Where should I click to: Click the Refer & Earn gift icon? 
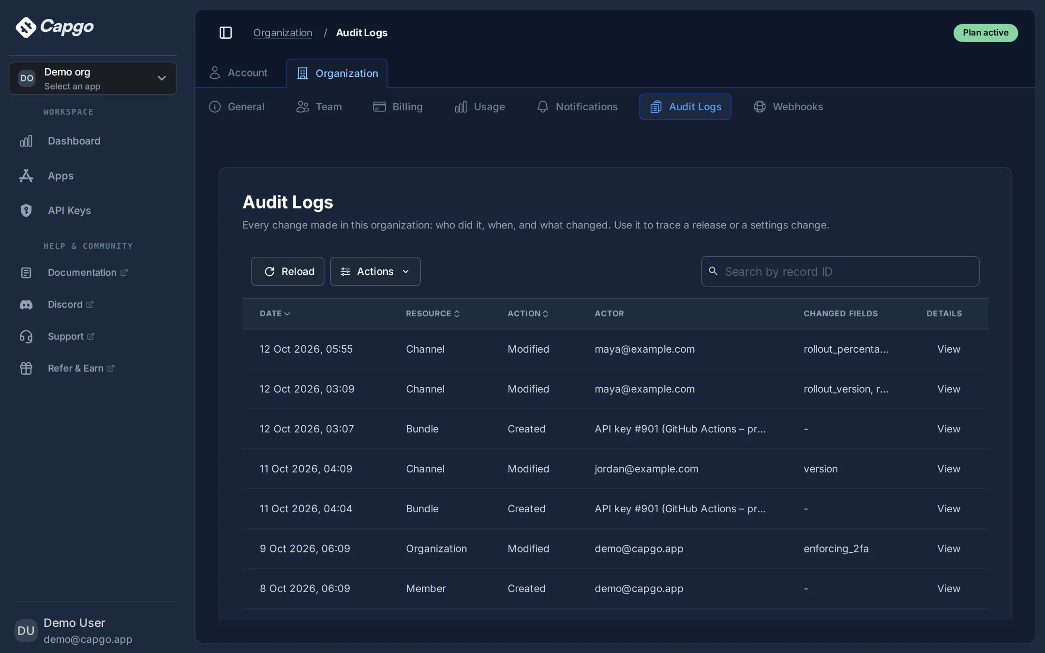pyautogui.click(x=26, y=369)
